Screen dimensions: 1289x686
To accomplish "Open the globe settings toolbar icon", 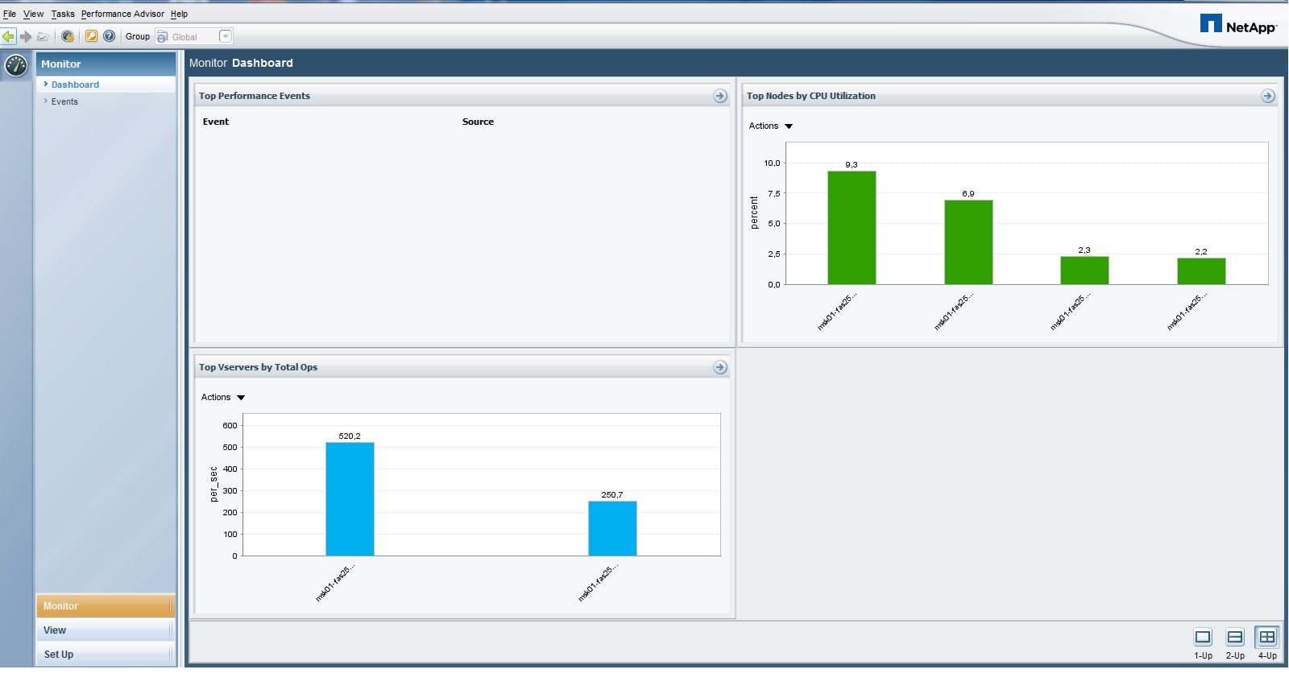I will pos(68,36).
